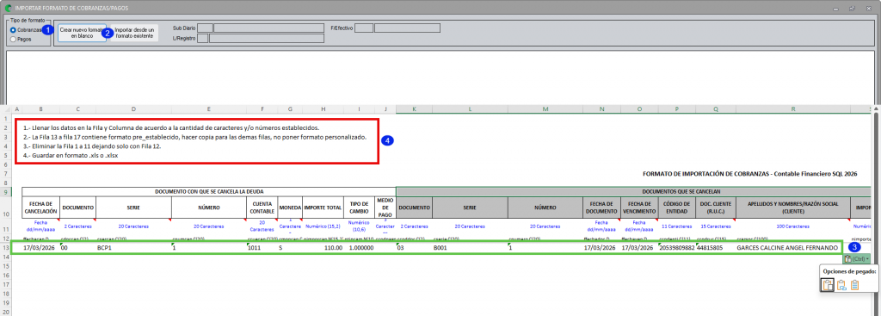Click 'Crear nuevo formato en blanco' button
Image resolution: width=881 pixels, height=316 pixels.
[82, 32]
